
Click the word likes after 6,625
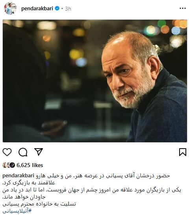pos(37,165)
